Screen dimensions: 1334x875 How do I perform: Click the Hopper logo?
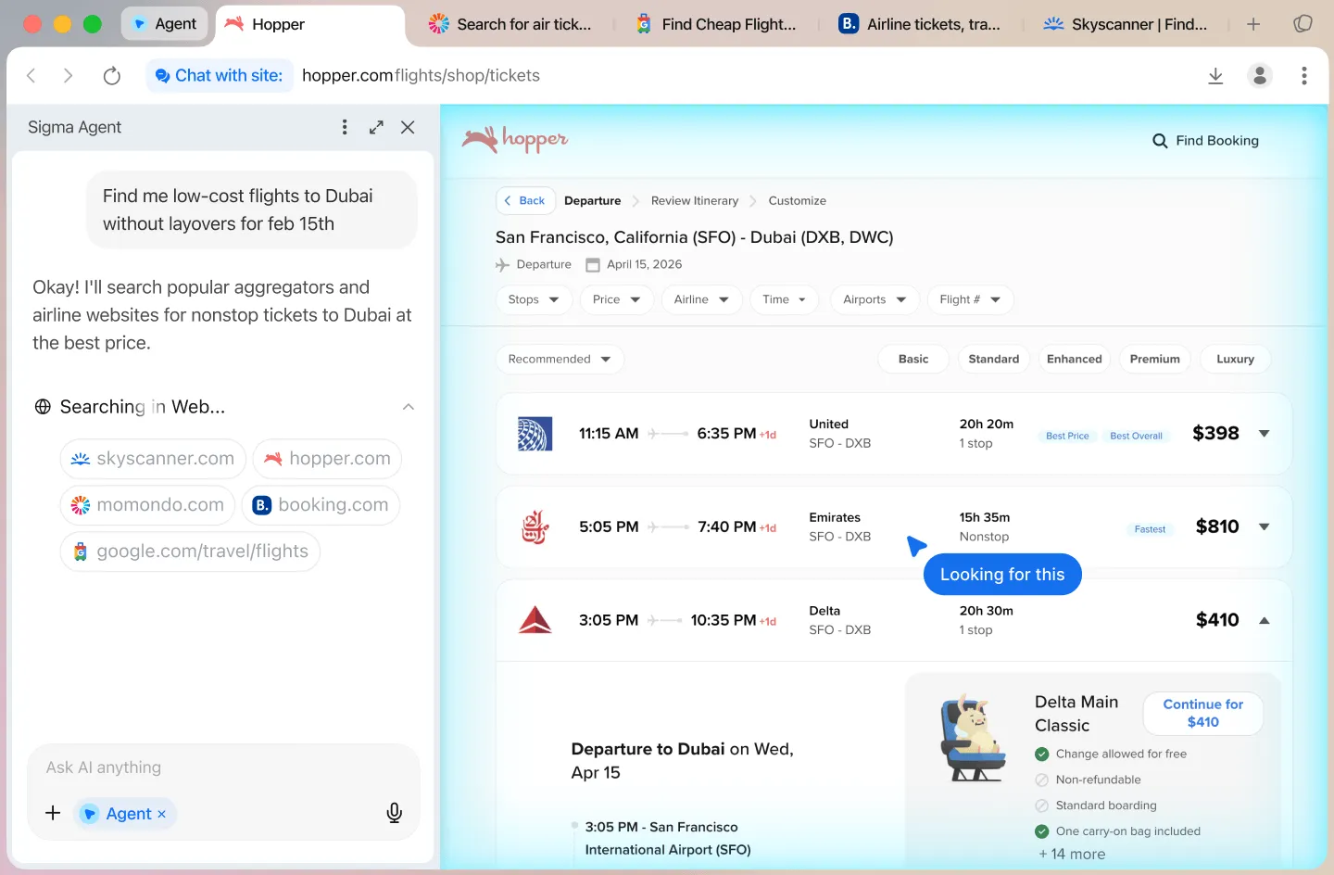(515, 140)
